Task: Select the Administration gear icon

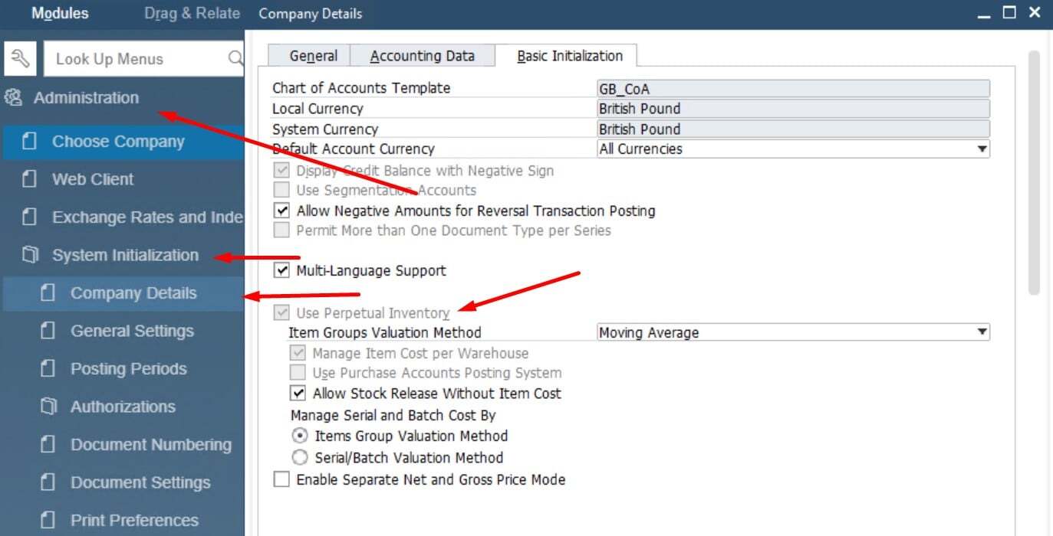Action: (x=13, y=97)
